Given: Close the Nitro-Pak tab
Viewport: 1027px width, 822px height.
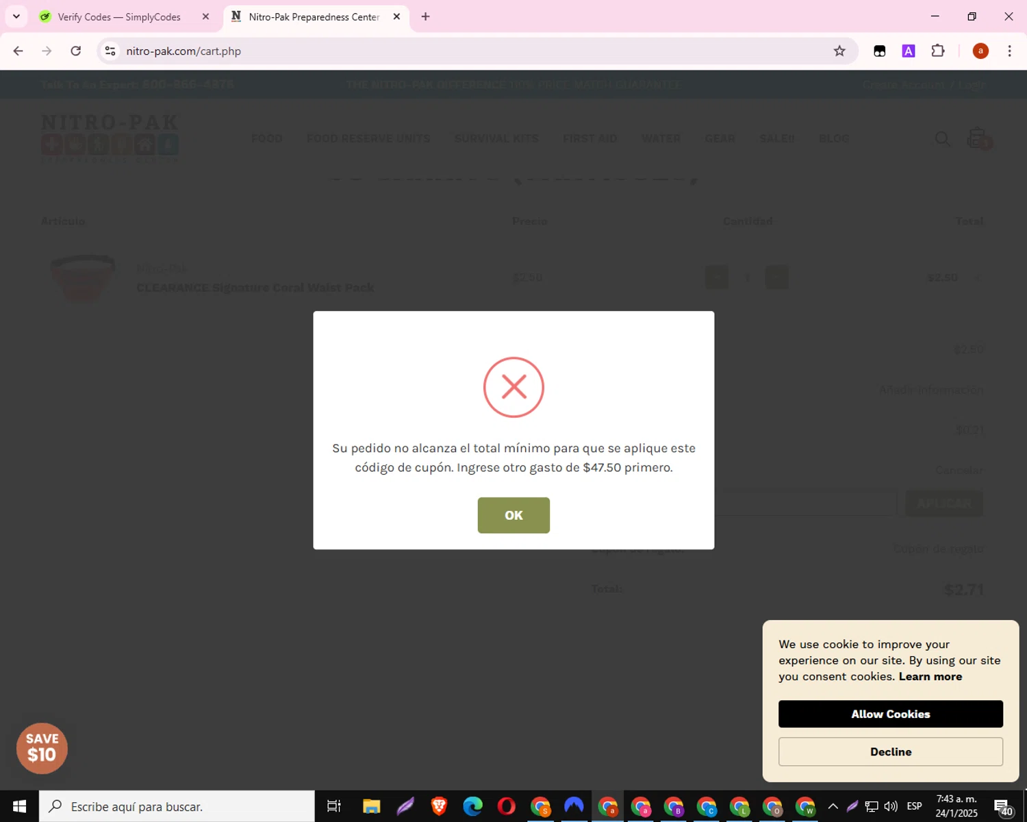Looking at the screenshot, I should [396, 16].
